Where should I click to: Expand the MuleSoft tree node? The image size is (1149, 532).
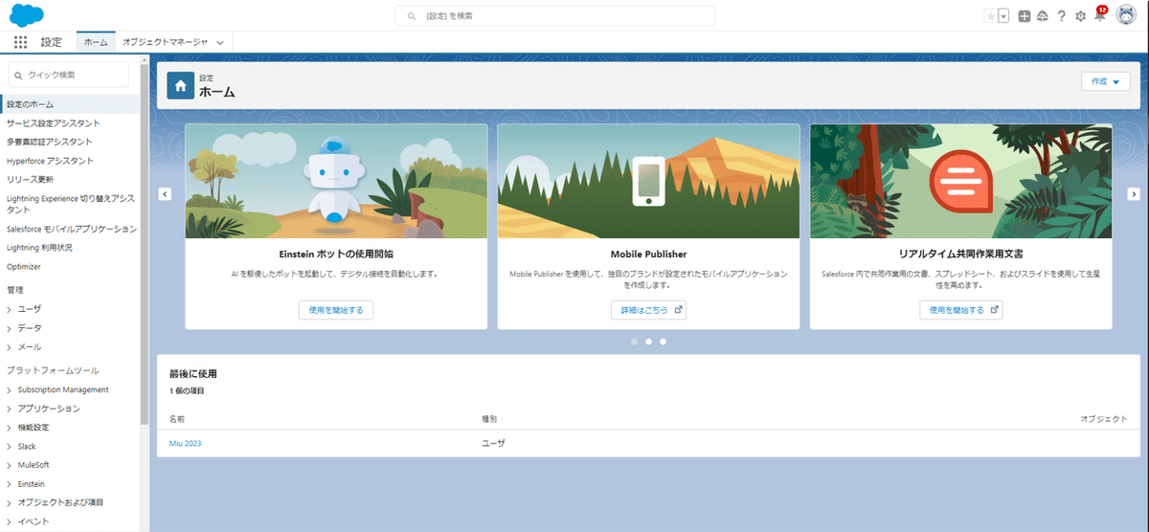click(10, 465)
